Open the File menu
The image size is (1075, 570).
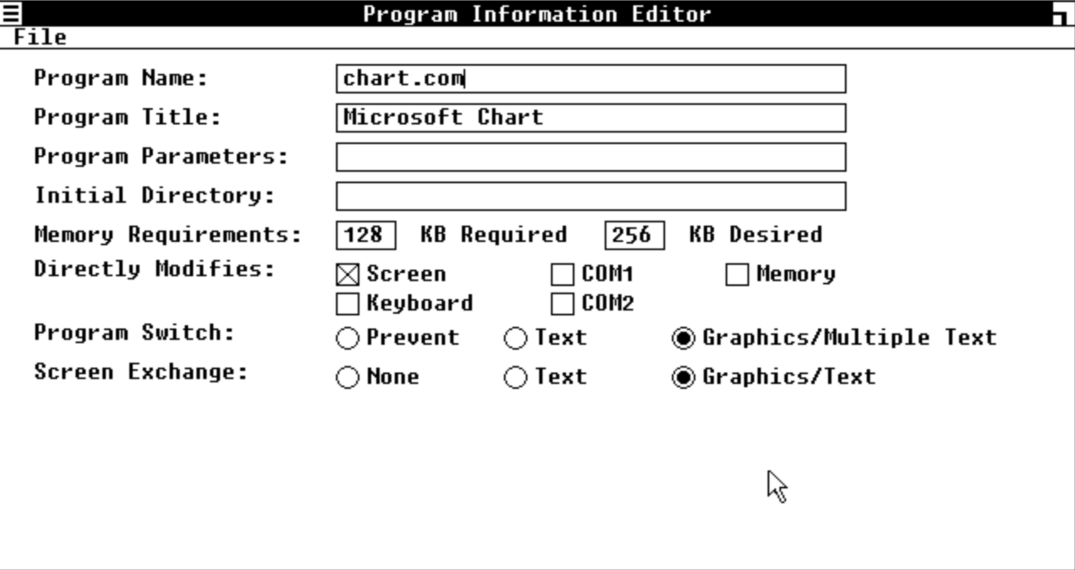point(40,37)
